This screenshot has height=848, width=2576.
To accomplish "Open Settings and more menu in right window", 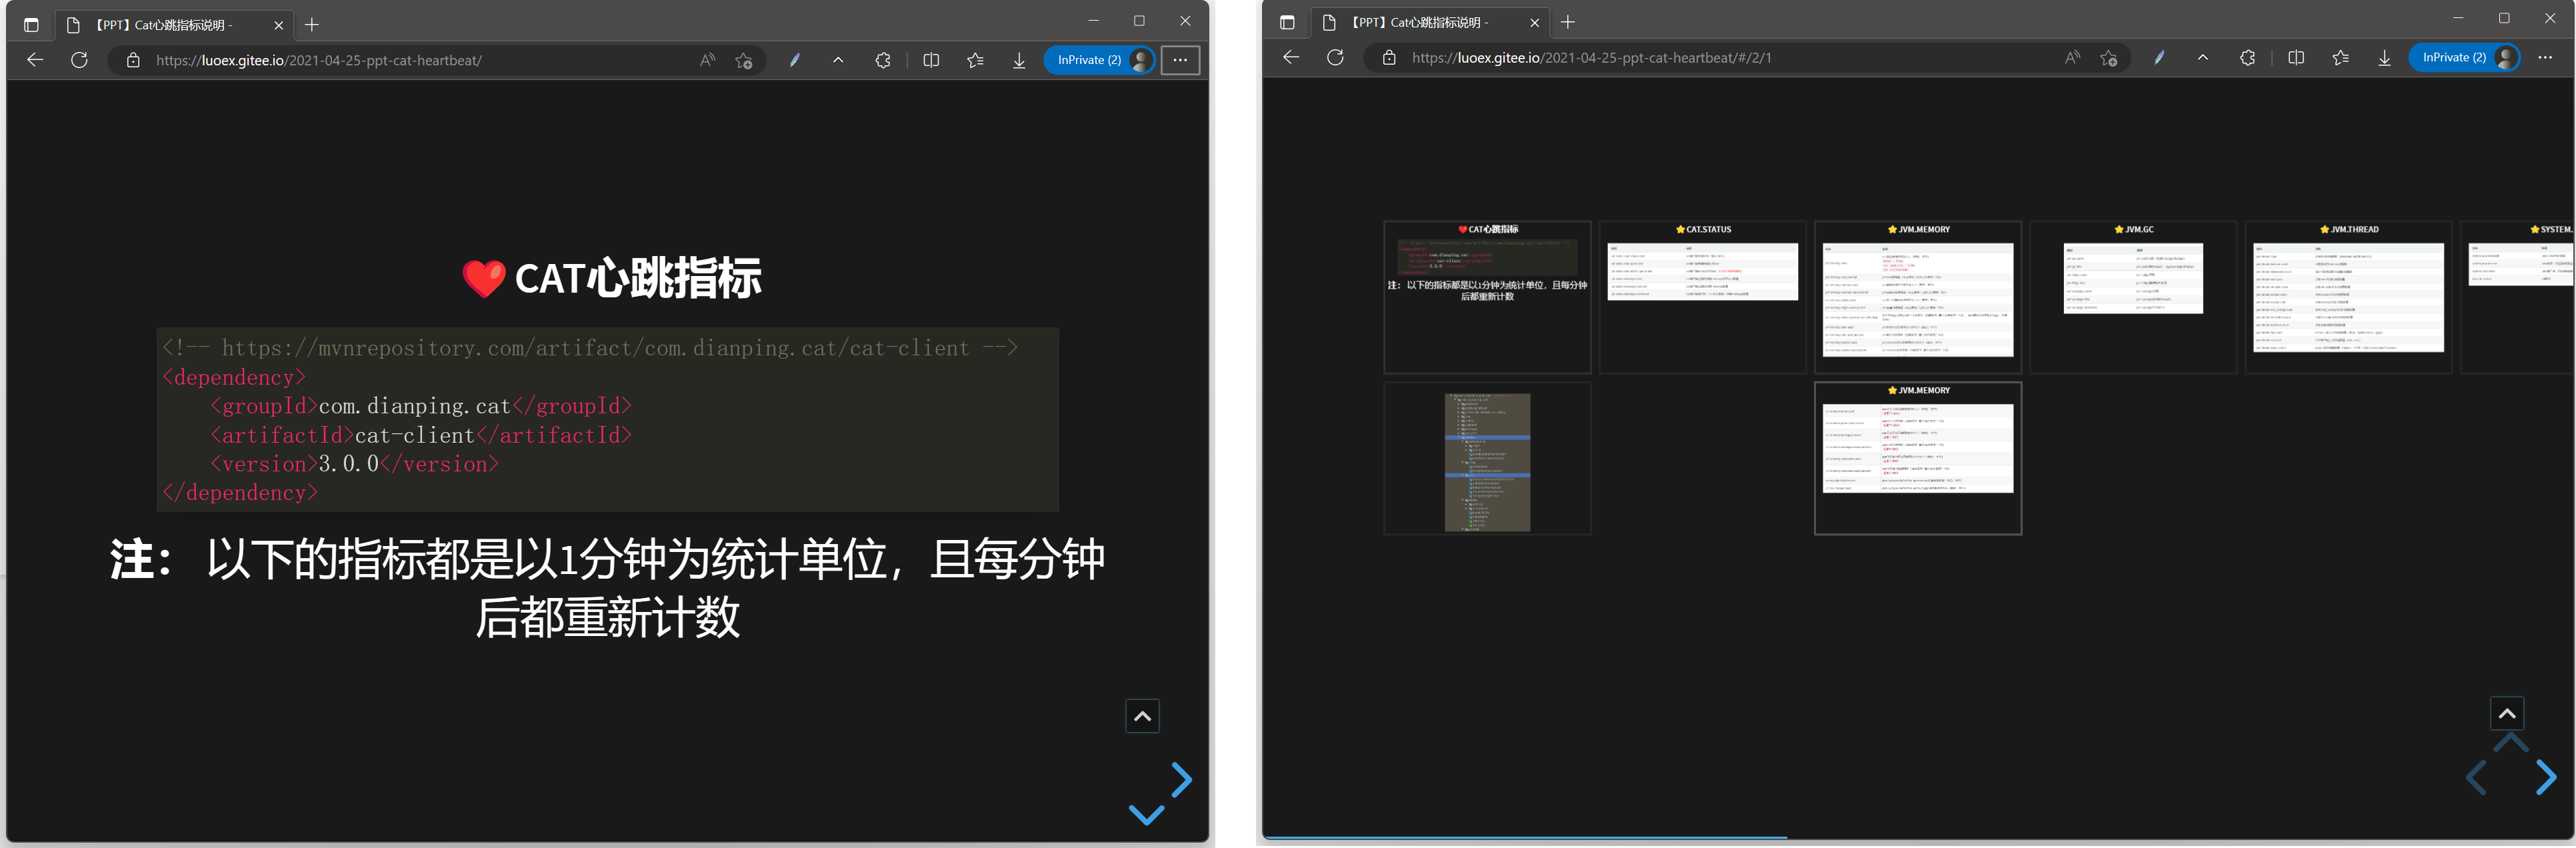I will click(2545, 57).
